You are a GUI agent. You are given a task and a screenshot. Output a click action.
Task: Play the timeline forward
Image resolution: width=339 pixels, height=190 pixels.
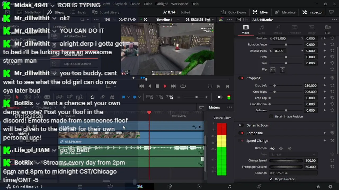[x=165, y=86]
